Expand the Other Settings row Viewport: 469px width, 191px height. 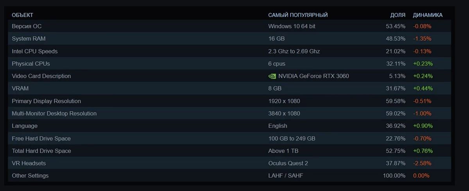[x=229, y=176]
